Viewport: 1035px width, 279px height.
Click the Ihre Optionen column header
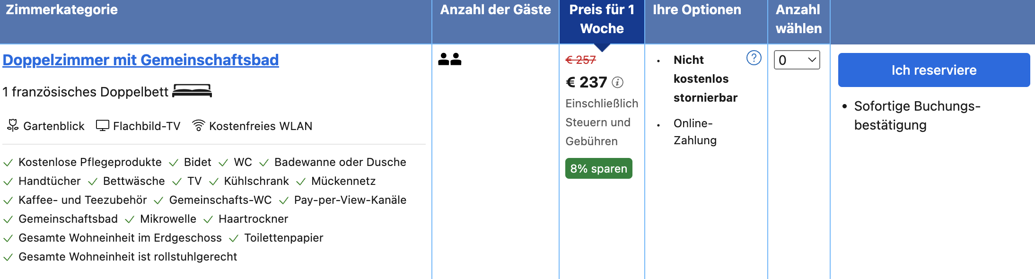(697, 9)
